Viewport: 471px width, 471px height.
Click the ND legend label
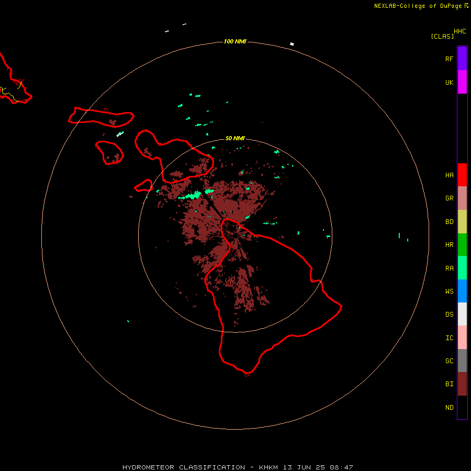tap(449, 408)
